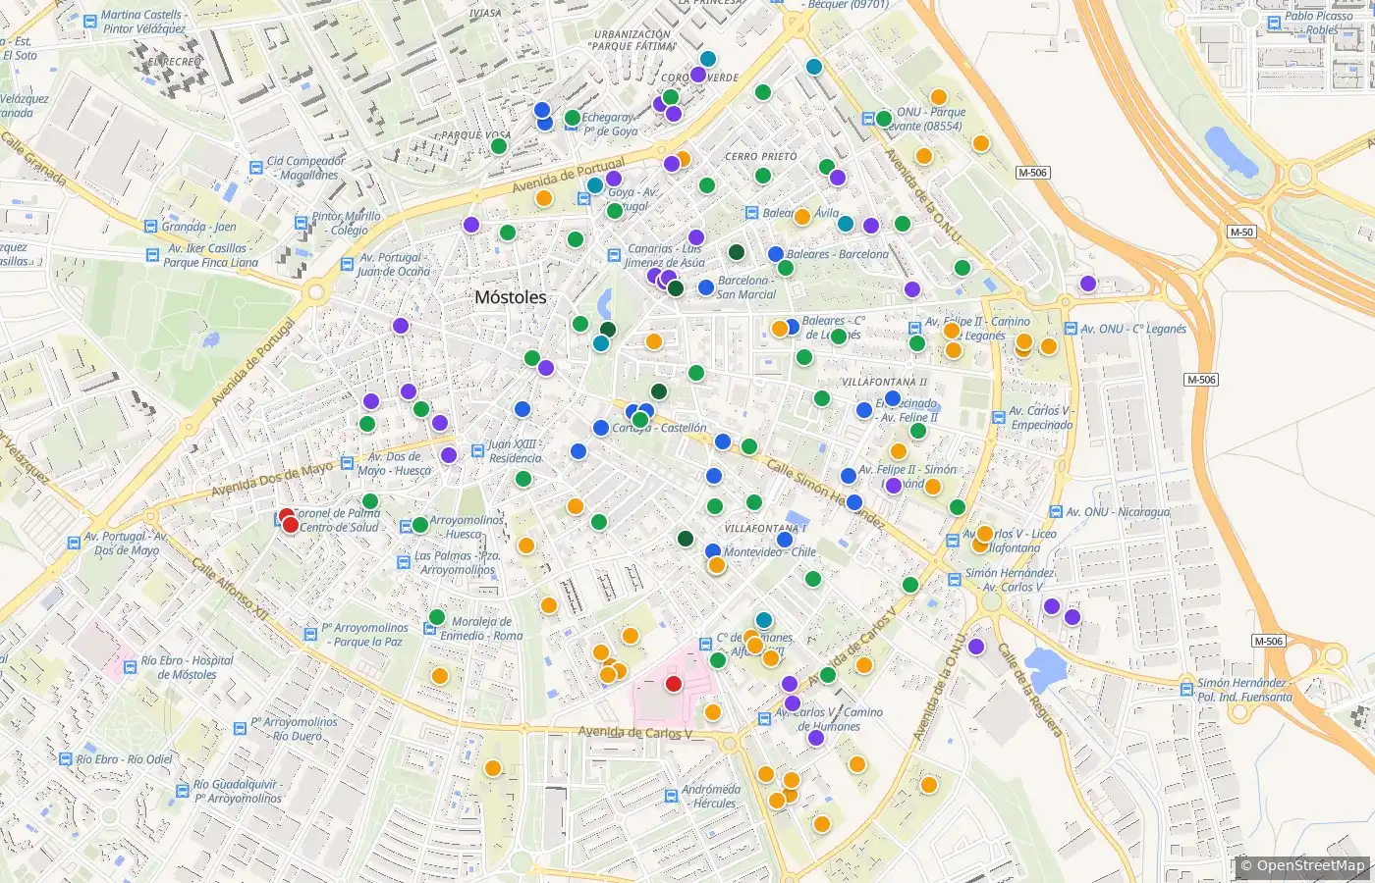The width and height of the screenshot is (1375, 883).
Task: Click the red marker inside the pink hospital block
Action: (x=674, y=684)
